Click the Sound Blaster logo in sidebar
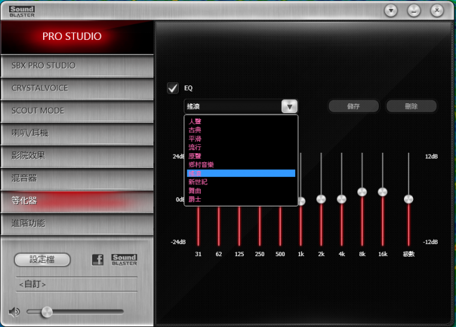Screen dimensions: 456x327 [124, 259]
